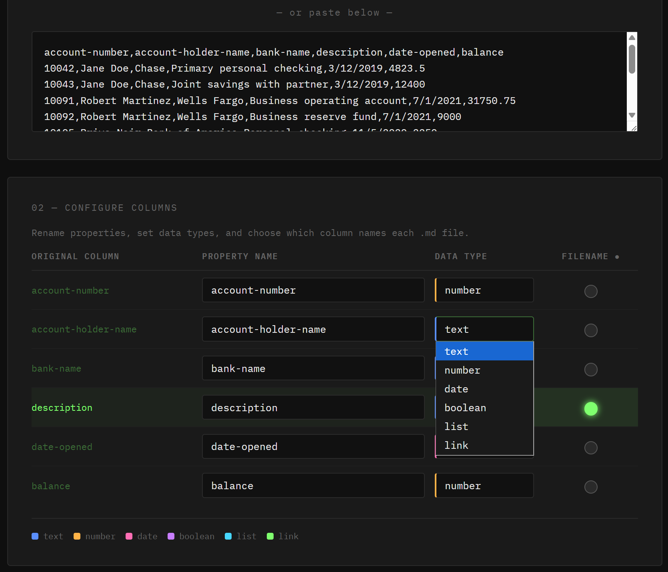Screen dimensions: 668x572
Task: Edit the bank-name property name field
Action: [313, 368]
